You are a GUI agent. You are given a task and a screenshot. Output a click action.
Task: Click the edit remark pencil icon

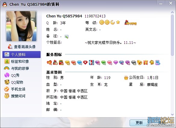[66, 37]
